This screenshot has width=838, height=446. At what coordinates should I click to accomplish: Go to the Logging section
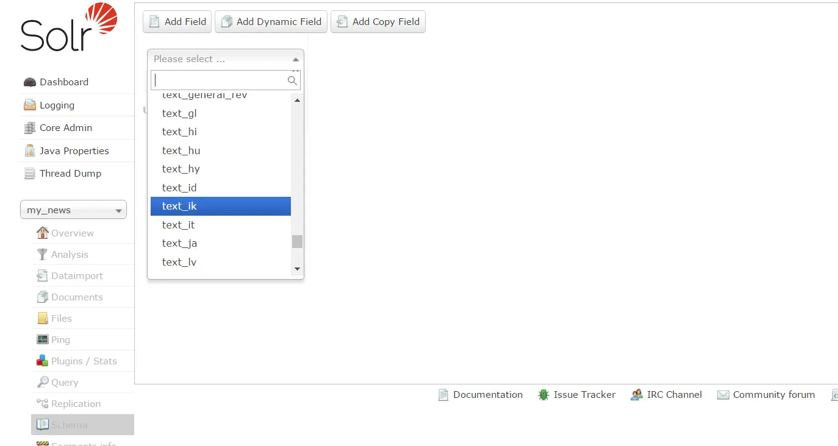57,105
